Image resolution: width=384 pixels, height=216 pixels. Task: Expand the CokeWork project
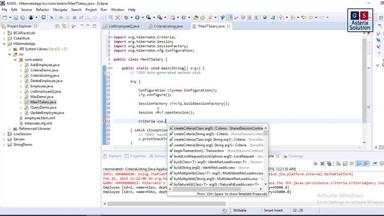(4, 38)
